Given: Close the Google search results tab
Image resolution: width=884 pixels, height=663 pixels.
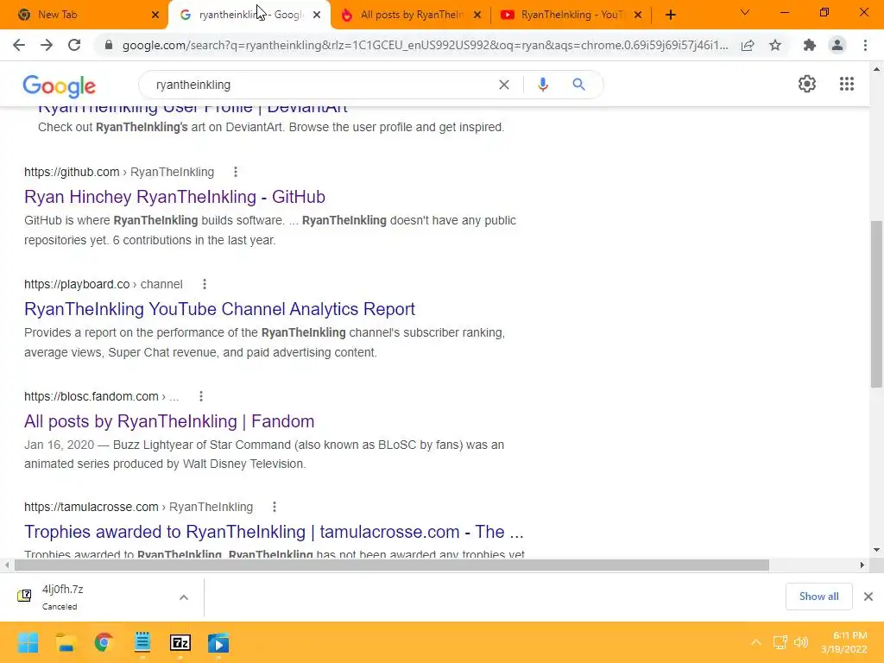Looking at the screenshot, I should pos(317,16).
